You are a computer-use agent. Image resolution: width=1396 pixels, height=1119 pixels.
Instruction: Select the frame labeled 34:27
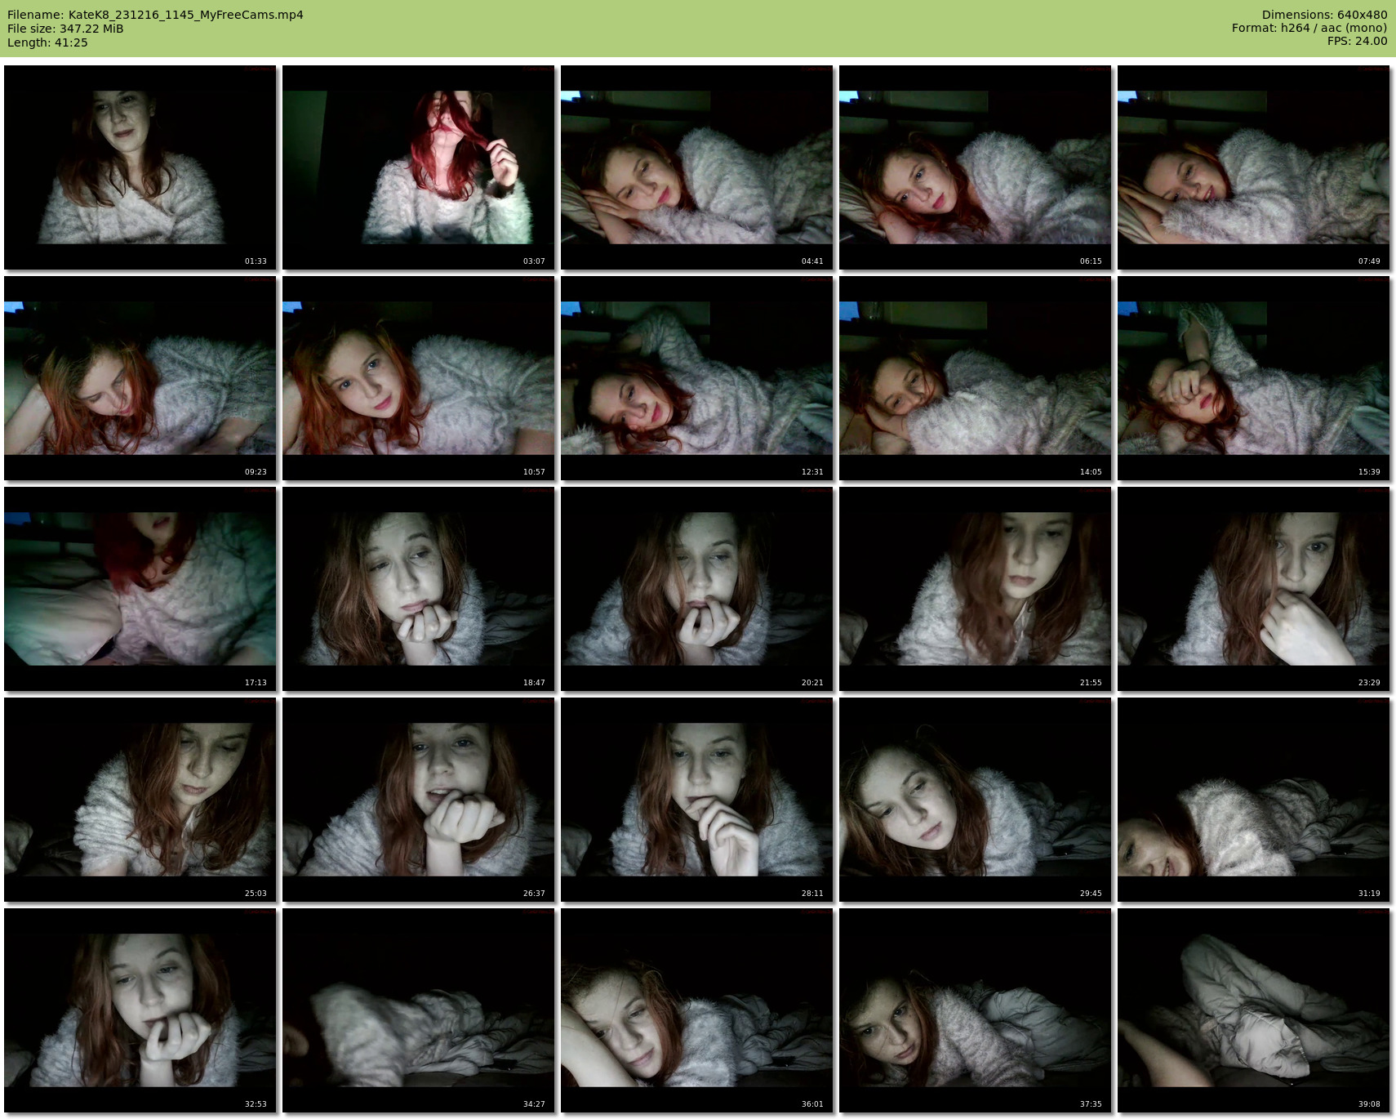tap(418, 1010)
